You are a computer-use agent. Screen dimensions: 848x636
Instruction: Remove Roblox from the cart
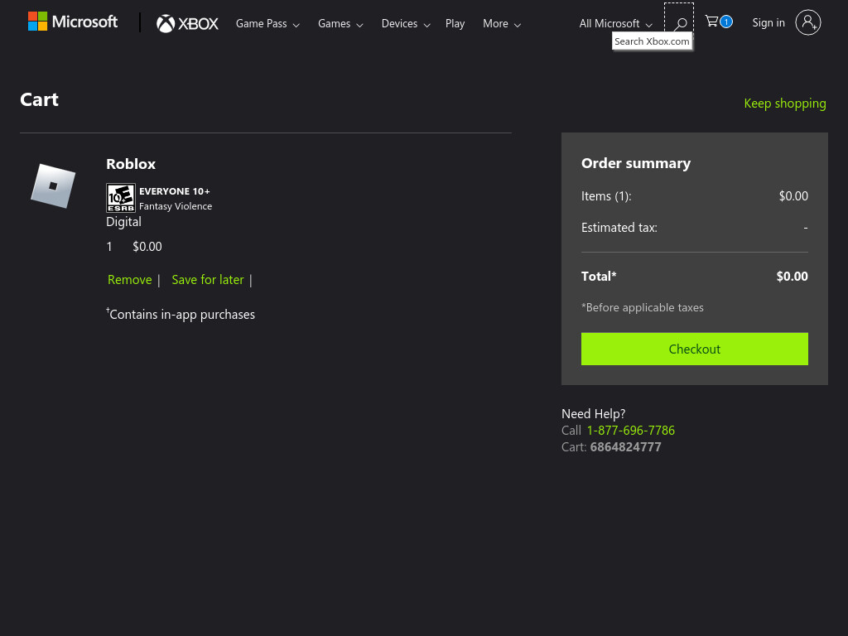[x=130, y=280]
